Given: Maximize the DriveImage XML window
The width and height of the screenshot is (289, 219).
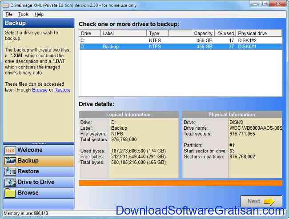Looking at the screenshot, I should pos(265,4).
